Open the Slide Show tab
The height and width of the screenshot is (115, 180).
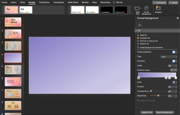73,2
